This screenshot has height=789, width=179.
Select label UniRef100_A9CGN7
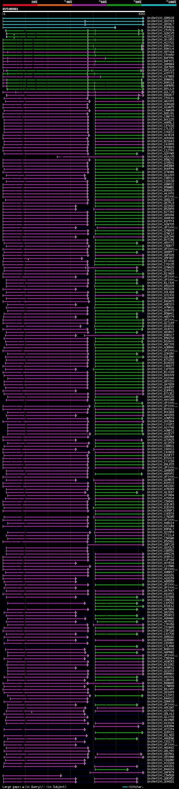coord(161,708)
